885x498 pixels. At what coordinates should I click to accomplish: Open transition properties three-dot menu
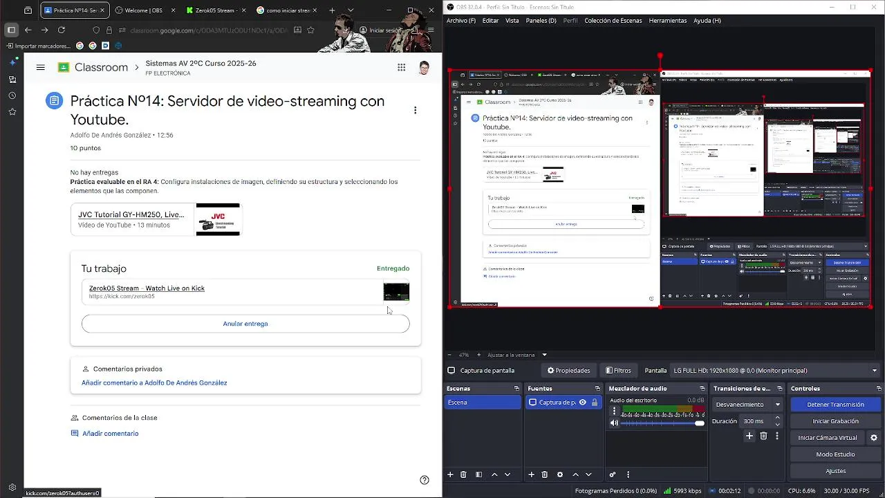777,436
